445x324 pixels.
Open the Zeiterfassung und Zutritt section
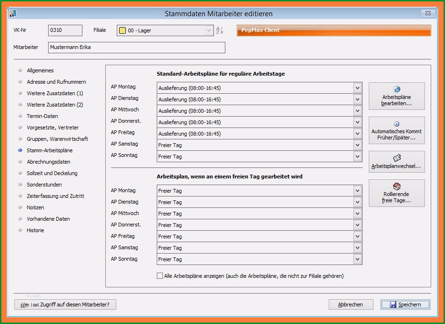point(55,196)
